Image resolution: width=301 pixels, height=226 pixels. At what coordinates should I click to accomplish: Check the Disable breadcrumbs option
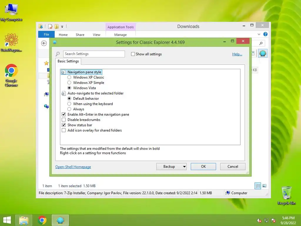click(64, 120)
